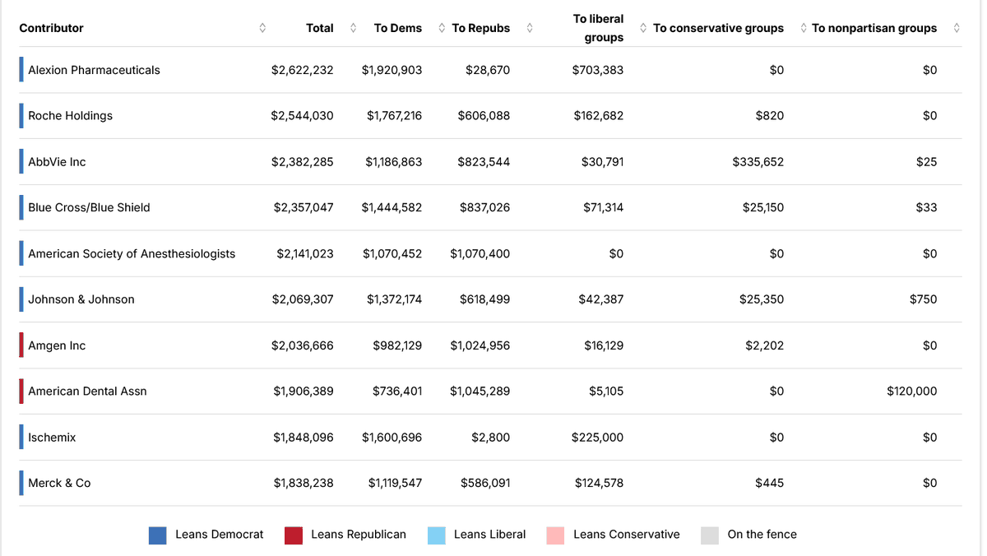Click Roche conservative groups value $820

tap(769, 116)
